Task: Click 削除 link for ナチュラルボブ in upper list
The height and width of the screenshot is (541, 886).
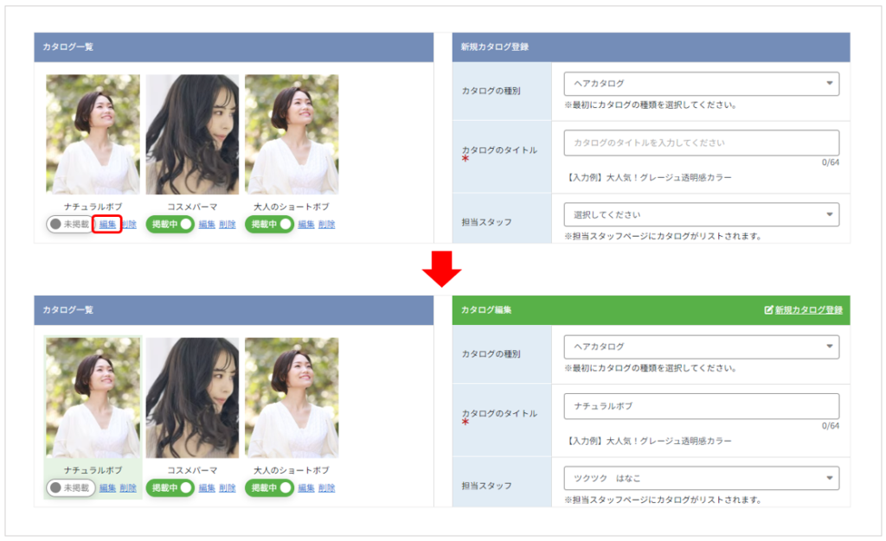Action: click(130, 225)
